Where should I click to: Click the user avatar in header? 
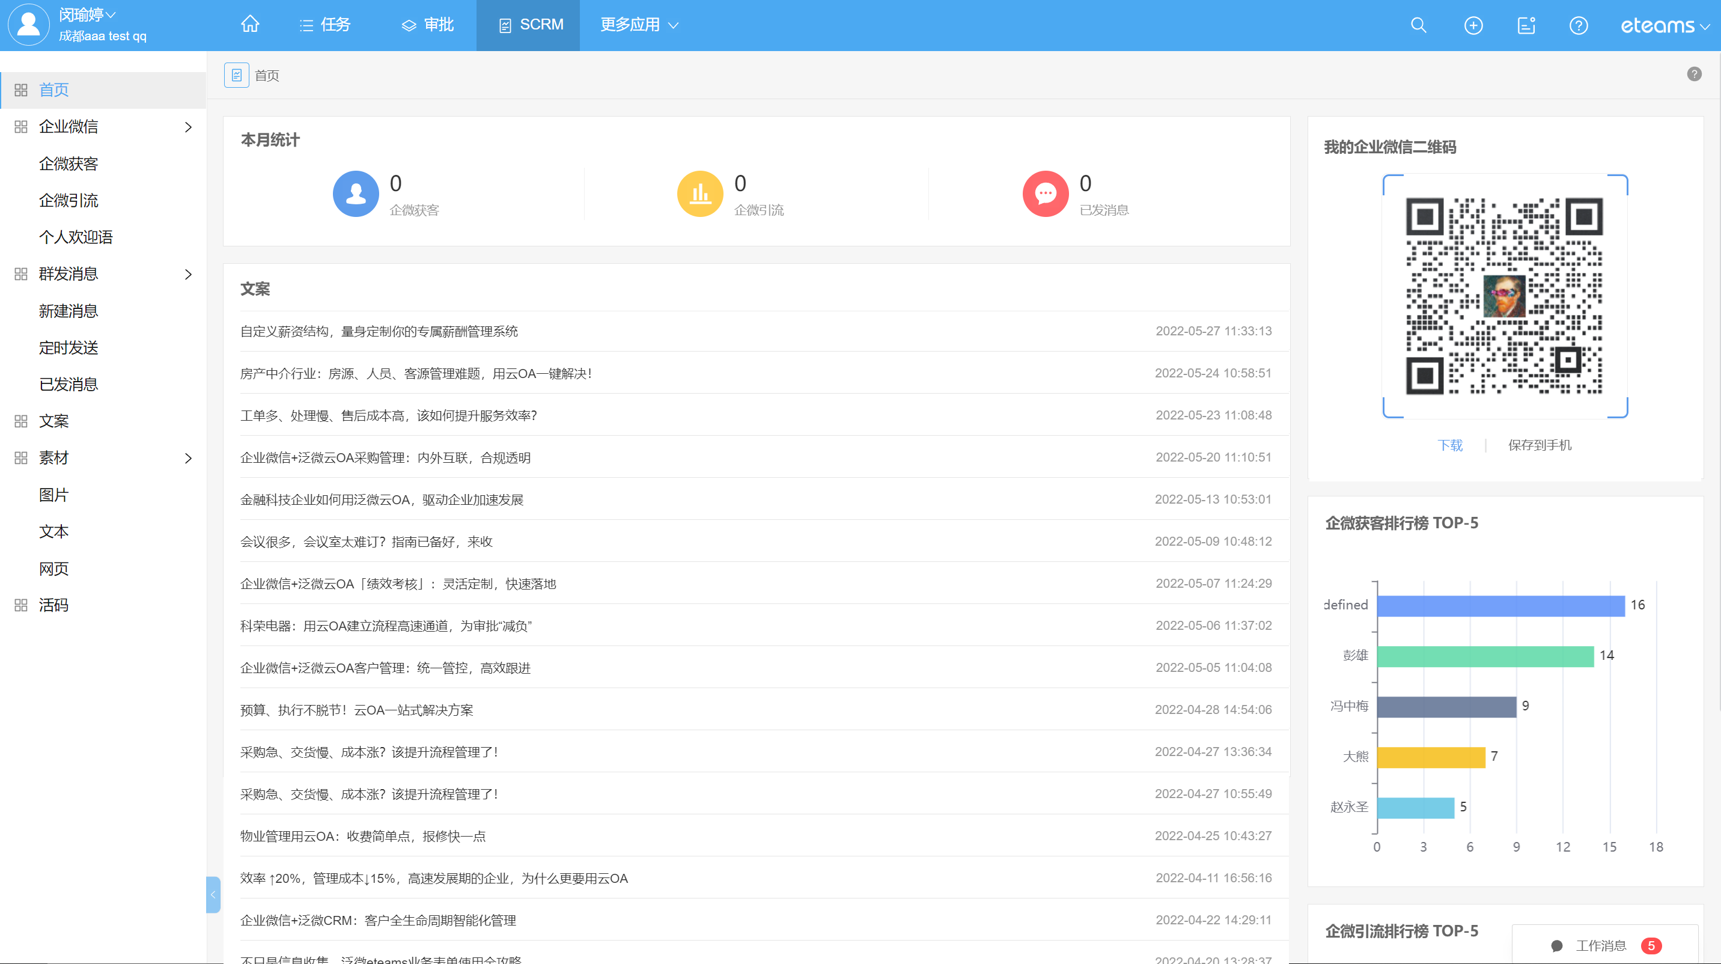[x=29, y=25]
